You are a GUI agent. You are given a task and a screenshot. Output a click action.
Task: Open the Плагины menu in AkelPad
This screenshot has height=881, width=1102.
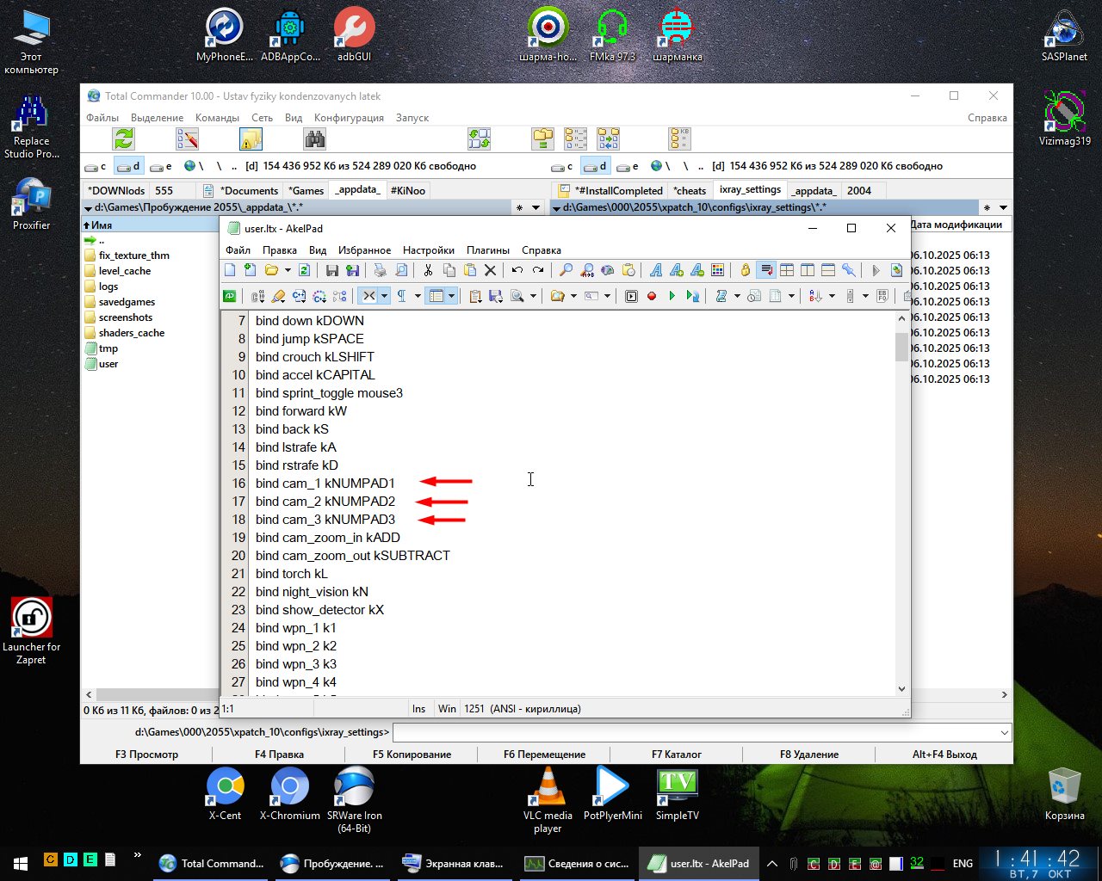(487, 250)
